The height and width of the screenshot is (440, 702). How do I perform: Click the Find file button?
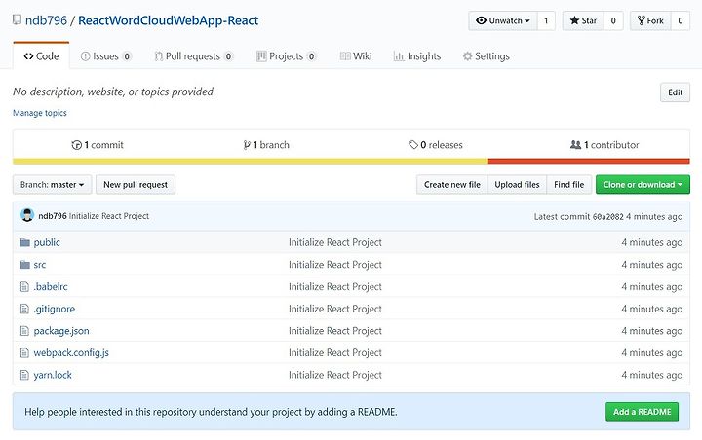click(569, 185)
